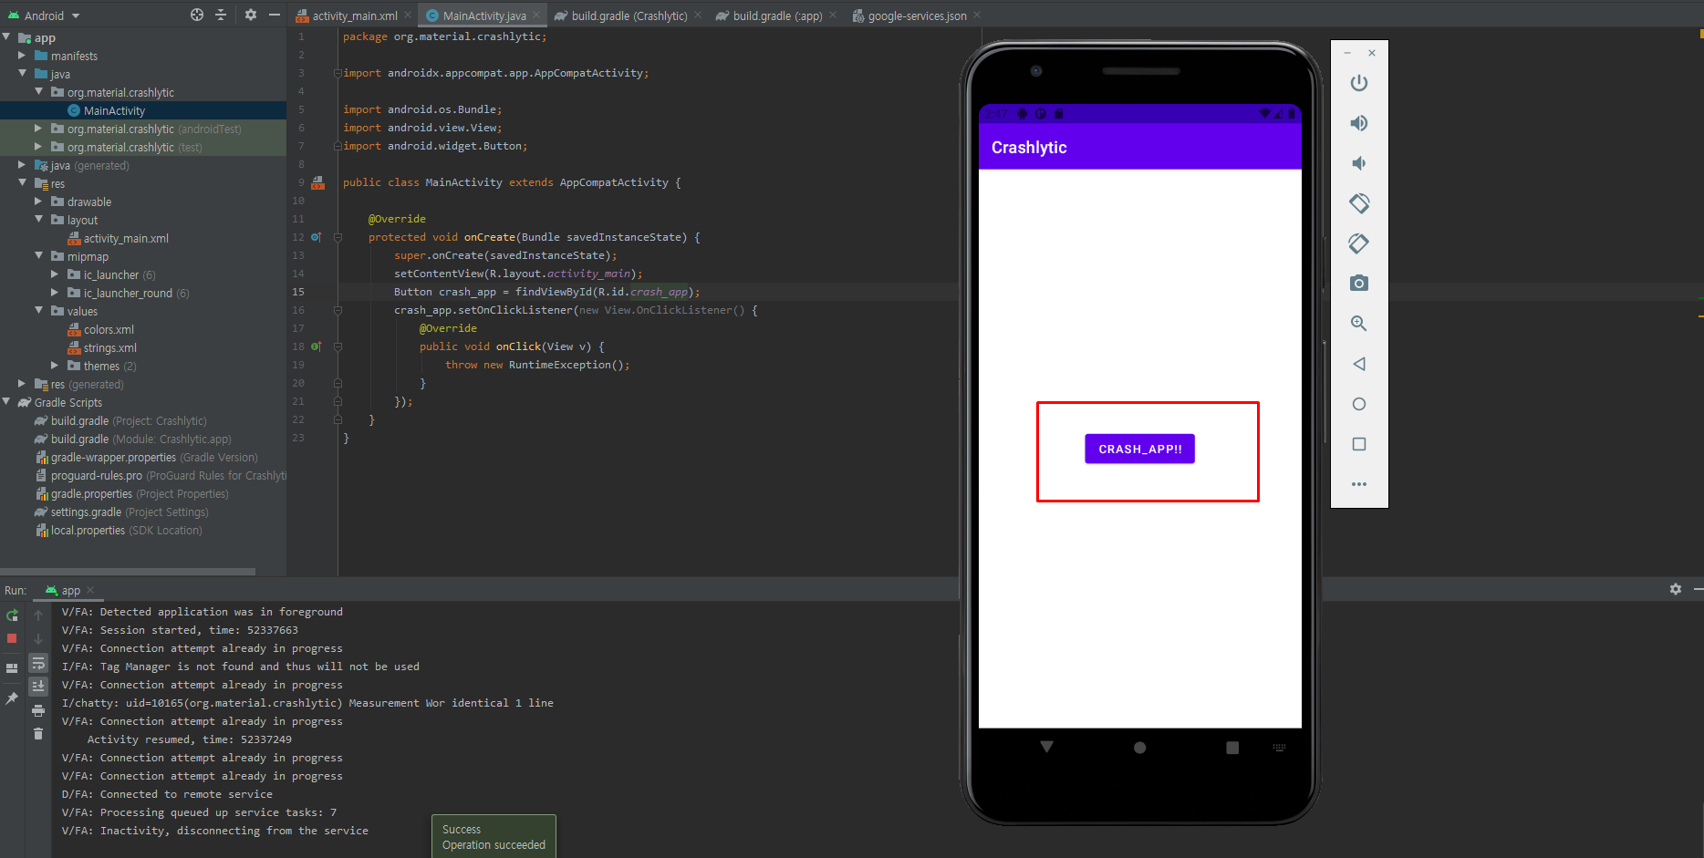Stop the running app process

point(12,639)
